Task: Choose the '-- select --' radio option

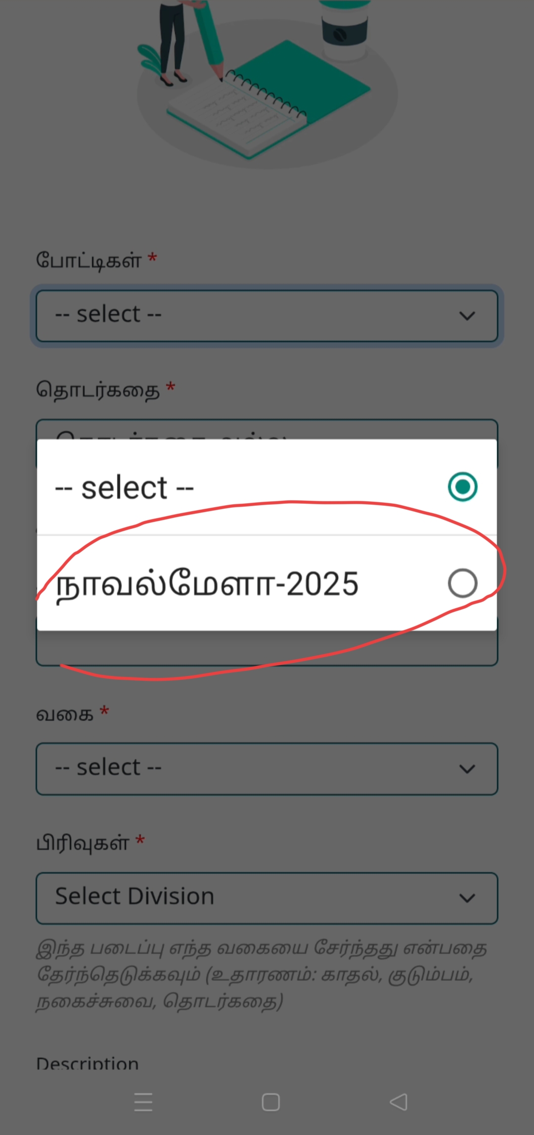Action: [462, 487]
